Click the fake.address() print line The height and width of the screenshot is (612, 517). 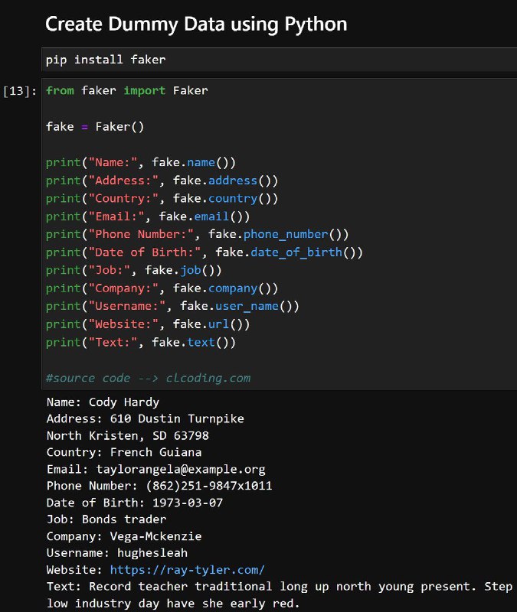click(x=162, y=181)
